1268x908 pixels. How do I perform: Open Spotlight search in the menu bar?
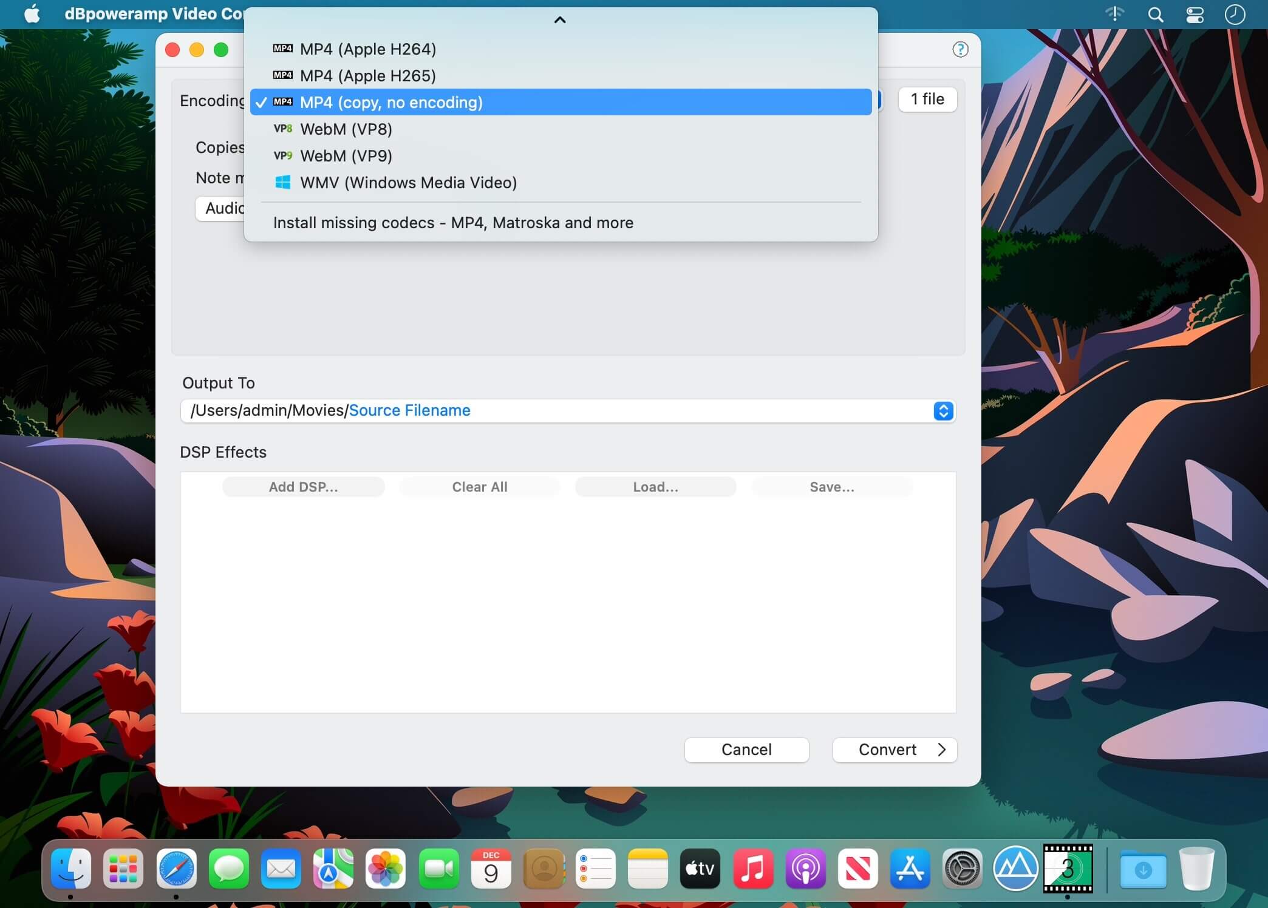click(x=1155, y=15)
